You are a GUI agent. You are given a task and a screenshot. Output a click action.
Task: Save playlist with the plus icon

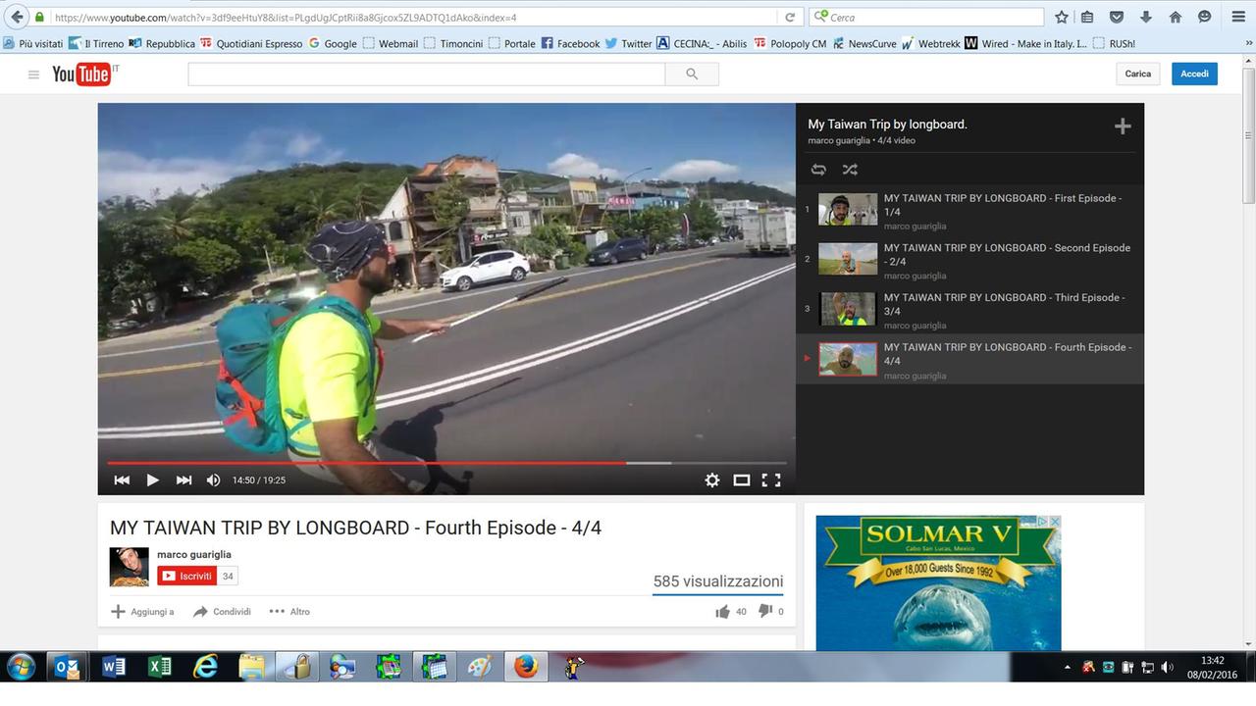pyautogui.click(x=1123, y=126)
